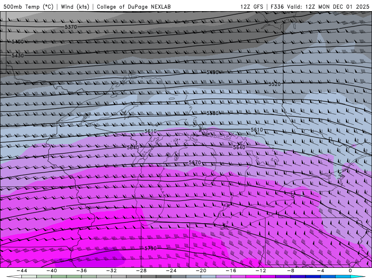This screenshot has width=372, height=279.
Task: Click the -16 color scale label
Action: pyautogui.click(x=231, y=271)
